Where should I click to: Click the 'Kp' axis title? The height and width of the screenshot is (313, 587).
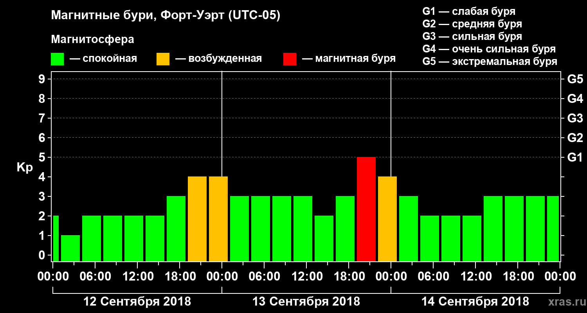[25, 167]
